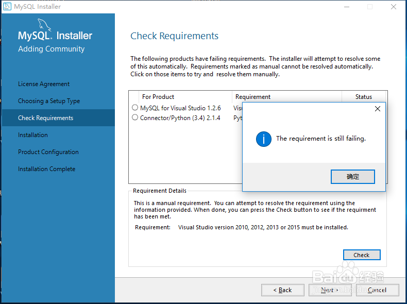Screen dimensions: 407x304
Task: Open the Installation Complete step
Action: (x=46, y=169)
